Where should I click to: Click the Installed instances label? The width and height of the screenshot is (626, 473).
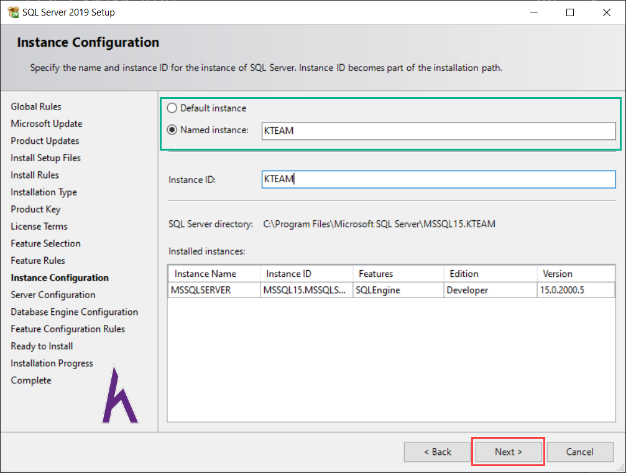coord(207,251)
